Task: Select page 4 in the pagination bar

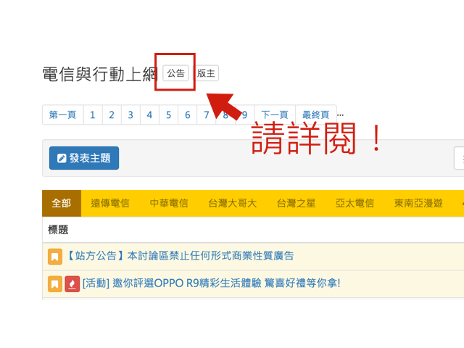Action: pyautogui.click(x=149, y=115)
